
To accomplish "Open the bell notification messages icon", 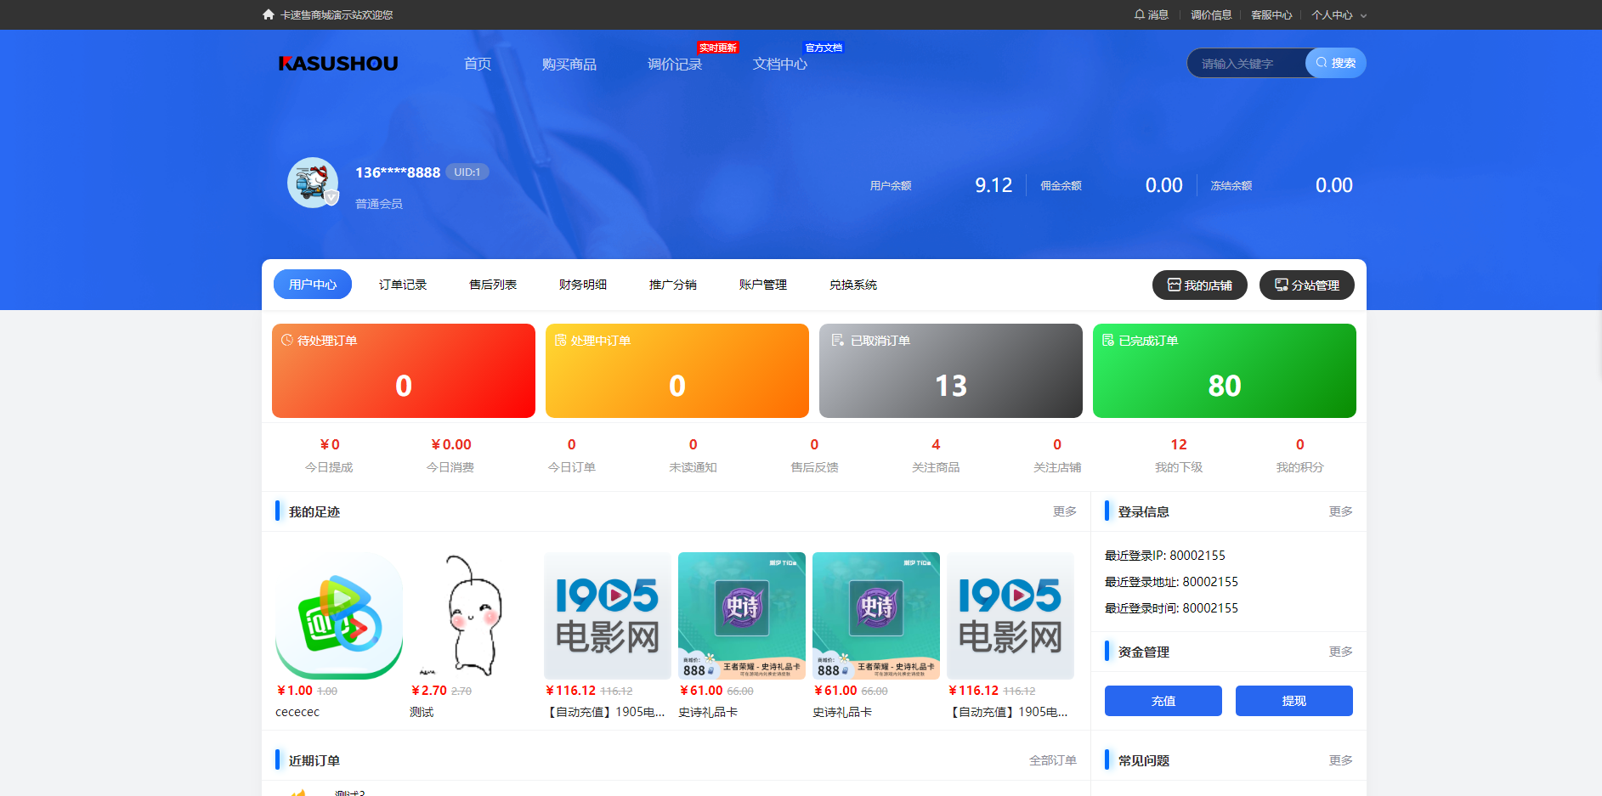I will pos(1139,14).
